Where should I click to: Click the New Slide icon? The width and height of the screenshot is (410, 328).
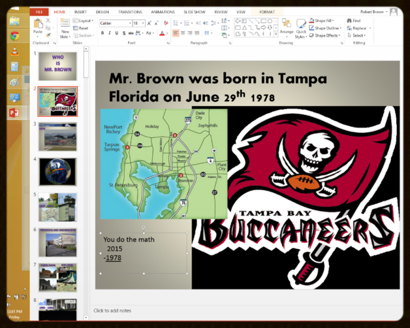[x=65, y=23]
